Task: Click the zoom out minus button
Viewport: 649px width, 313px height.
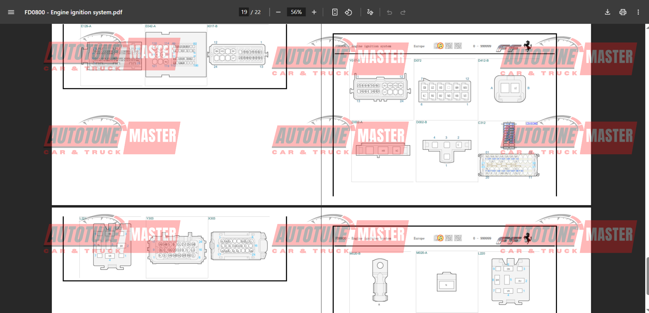Action: (278, 12)
